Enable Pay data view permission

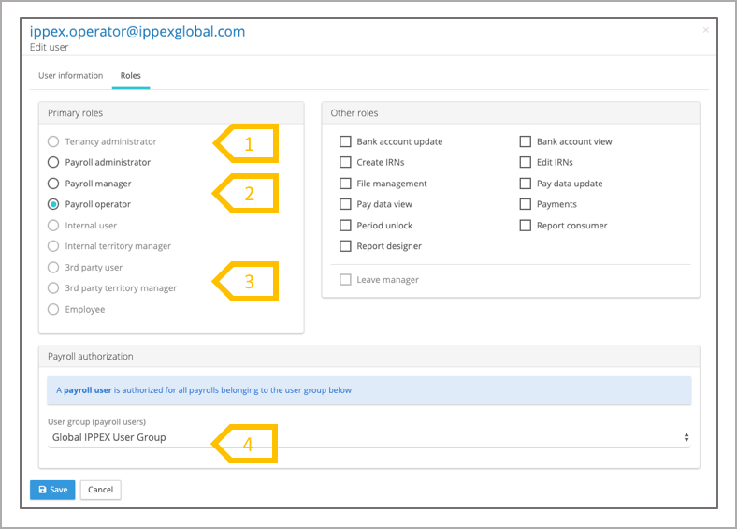[x=346, y=204]
